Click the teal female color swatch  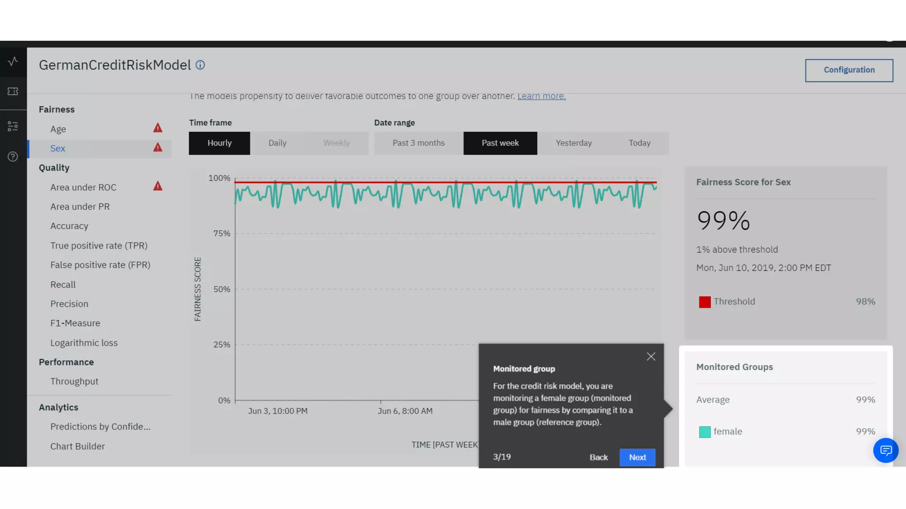(705, 432)
